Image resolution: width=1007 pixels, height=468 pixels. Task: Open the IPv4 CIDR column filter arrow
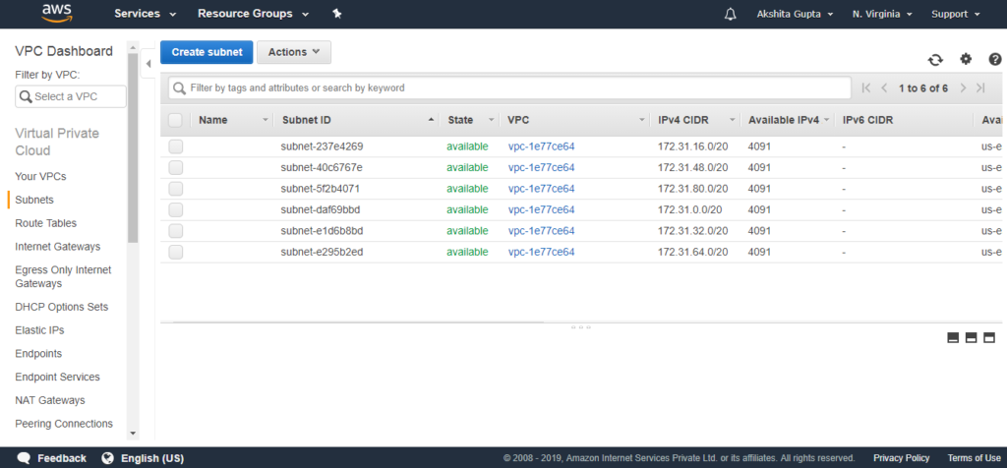[x=732, y=120]
